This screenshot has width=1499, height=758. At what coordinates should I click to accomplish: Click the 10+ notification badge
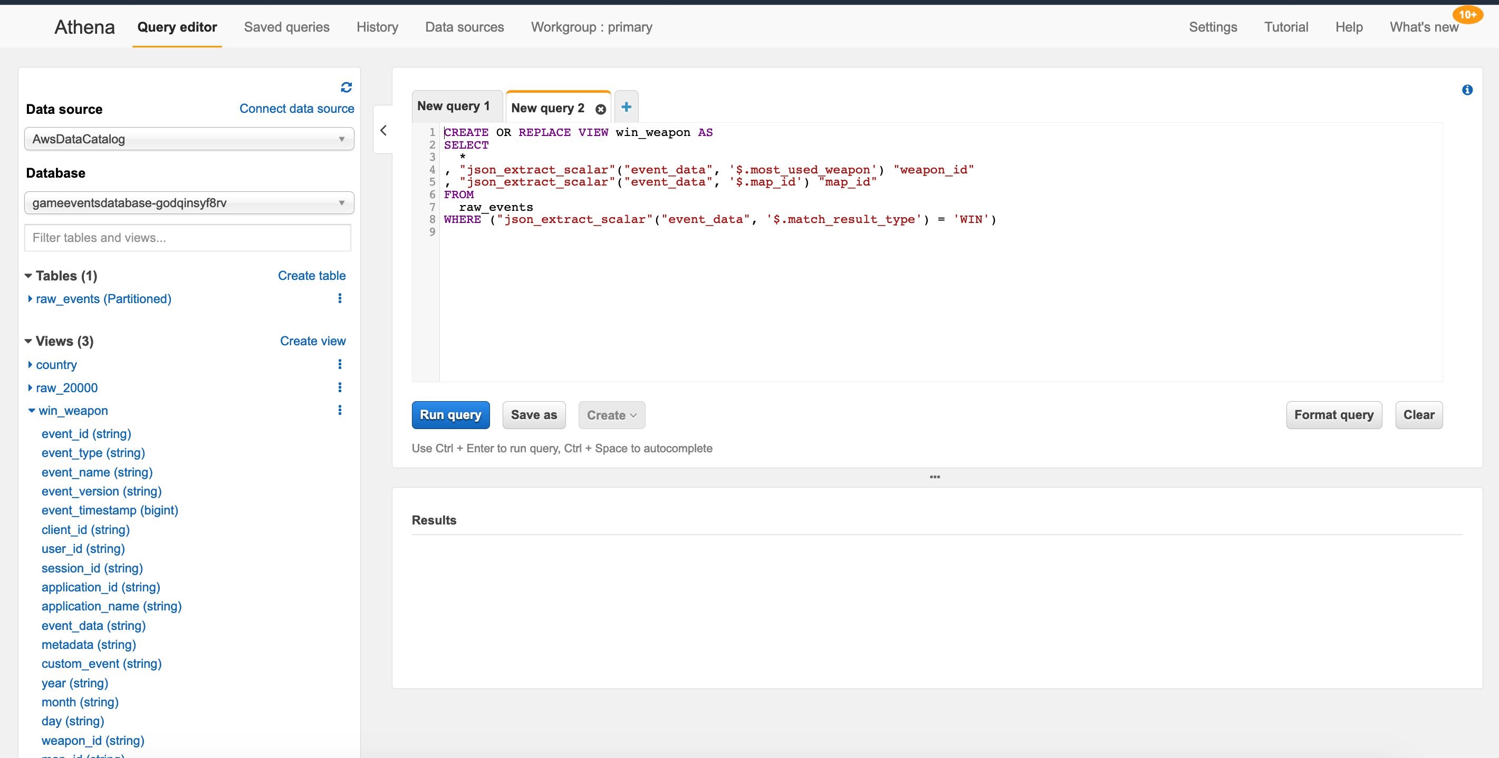click(x=1467, y=15)
